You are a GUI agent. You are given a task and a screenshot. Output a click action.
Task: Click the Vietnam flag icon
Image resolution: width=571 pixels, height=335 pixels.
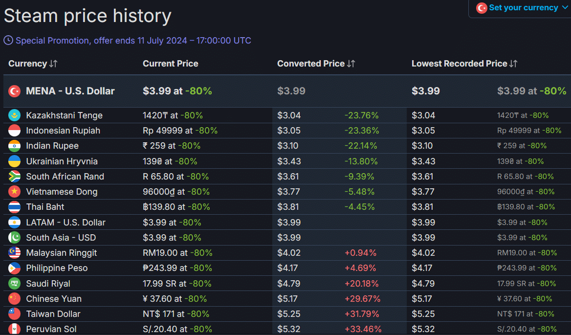[15, 192]
